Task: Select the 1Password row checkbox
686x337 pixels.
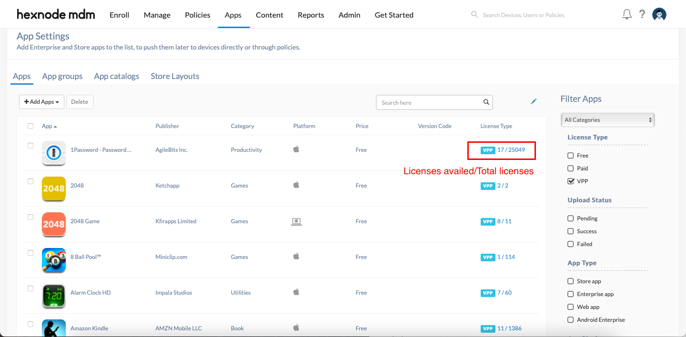Action: click(x=30, y=146)
